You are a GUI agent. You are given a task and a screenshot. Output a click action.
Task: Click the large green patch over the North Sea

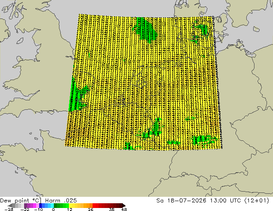146,30
